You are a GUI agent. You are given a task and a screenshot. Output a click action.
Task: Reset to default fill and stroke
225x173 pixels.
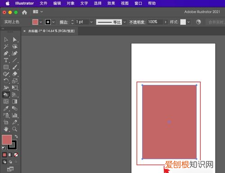[x=4, y=148]
